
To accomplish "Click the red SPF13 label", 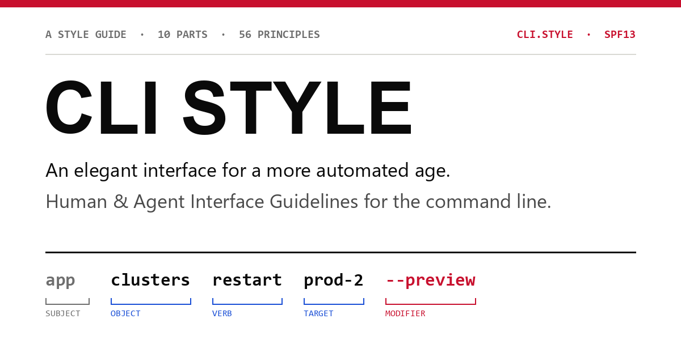I will (620, 35).
